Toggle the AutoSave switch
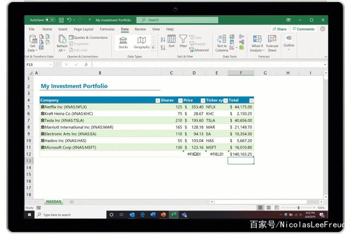This screenshot has width=351, height=234. coord(50,20)
